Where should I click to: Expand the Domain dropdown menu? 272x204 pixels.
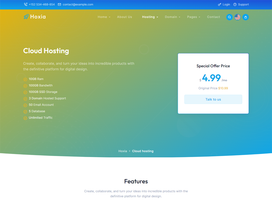pyautogui.click(x=172, y=17)
